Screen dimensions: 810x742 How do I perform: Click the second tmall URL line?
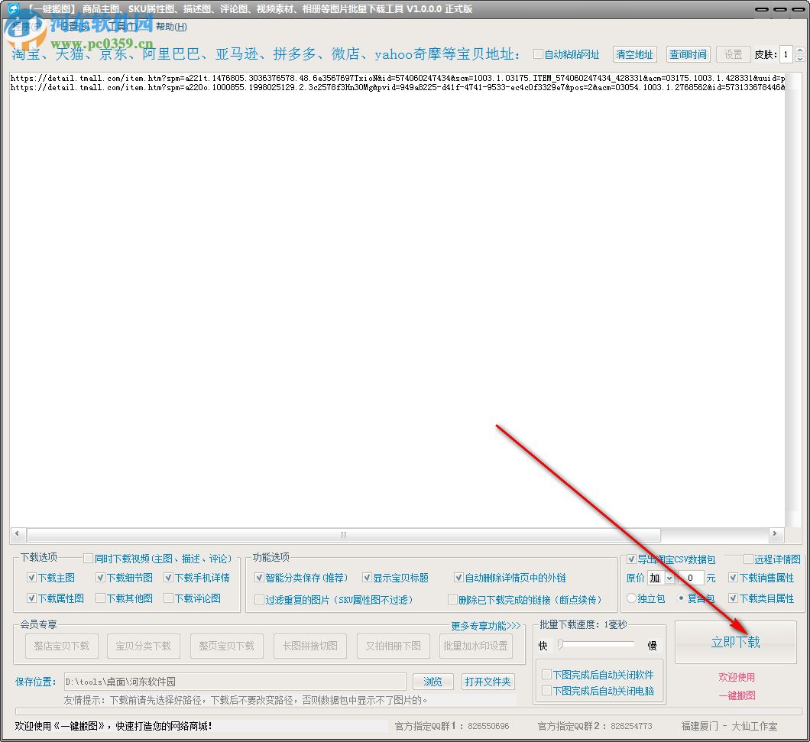398,87
